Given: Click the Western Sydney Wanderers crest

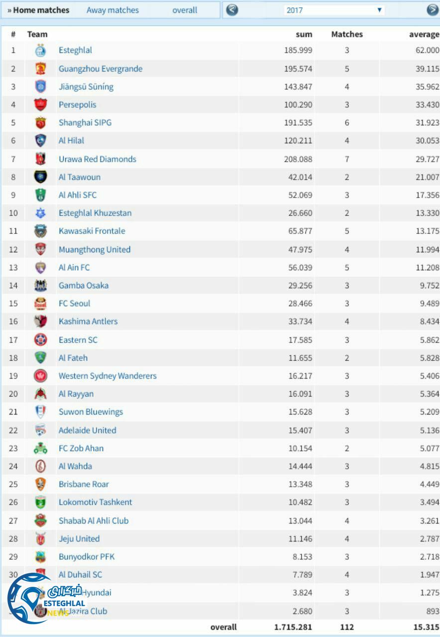Looking at the screenshot, I should [40, 376].
